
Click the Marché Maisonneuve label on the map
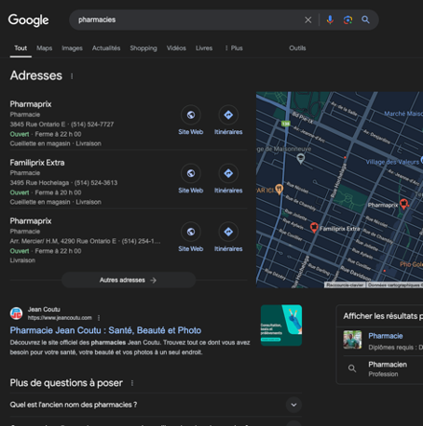(x=403, y=113)
